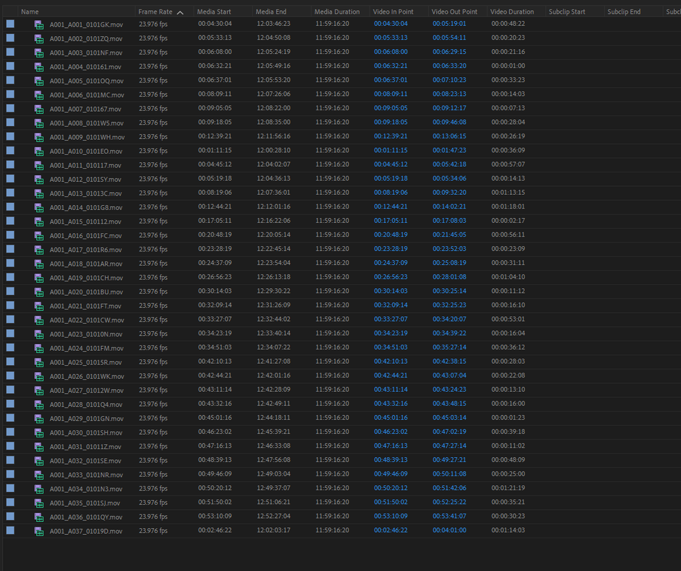Select clip A001_A024_0101FM.mov by name
The width and height of the screenshot is (681, 571).
tap(87, 348)
